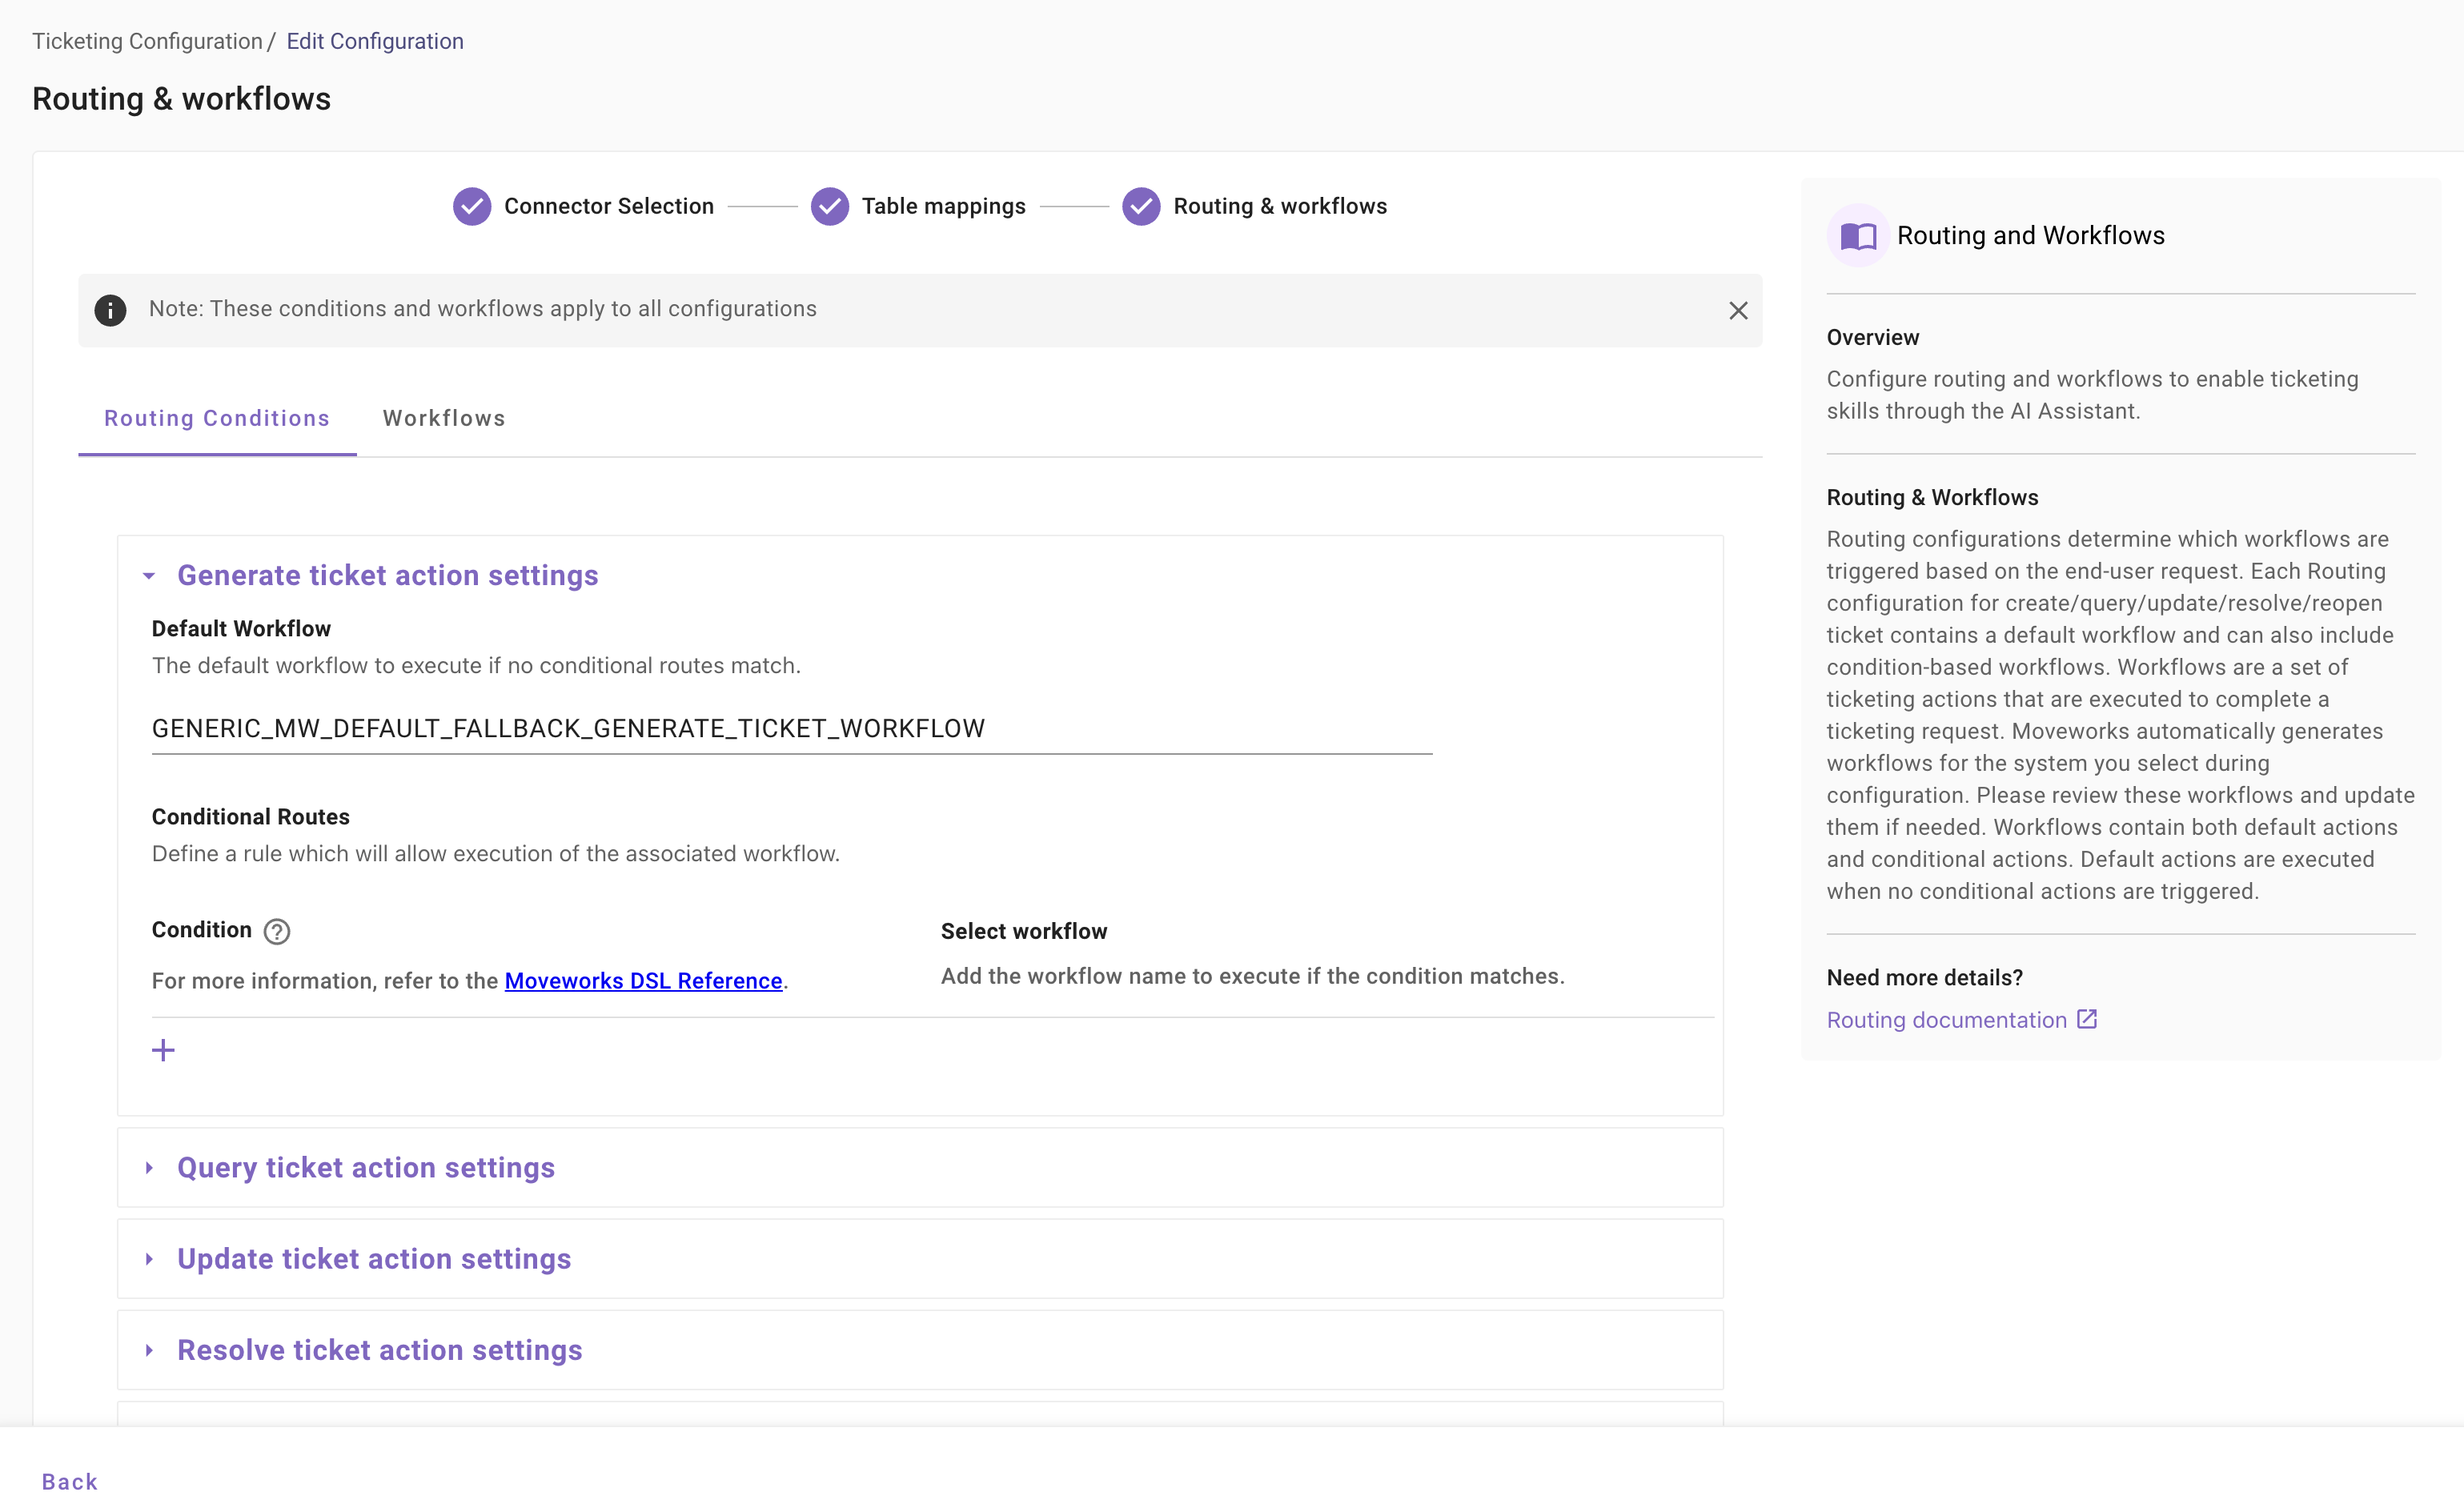This screenshot has height=1500, width=2464.
Task: Click the book icon beside Routing and Workflows
Action: coord(1858,236)
